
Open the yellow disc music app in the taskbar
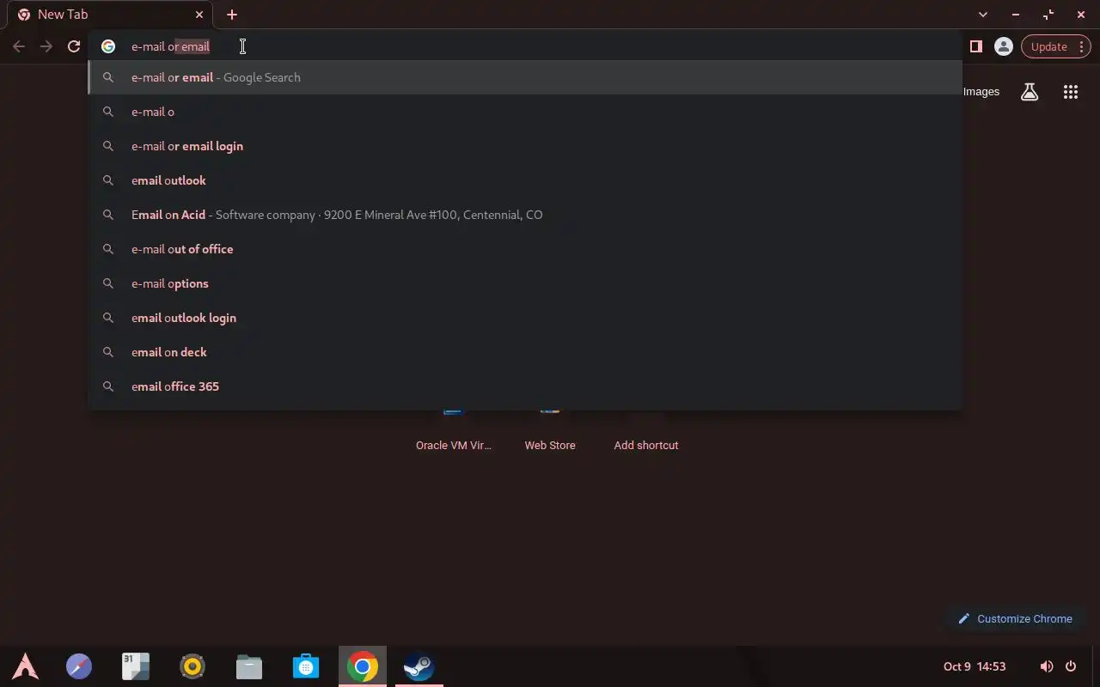click(192, 666)
